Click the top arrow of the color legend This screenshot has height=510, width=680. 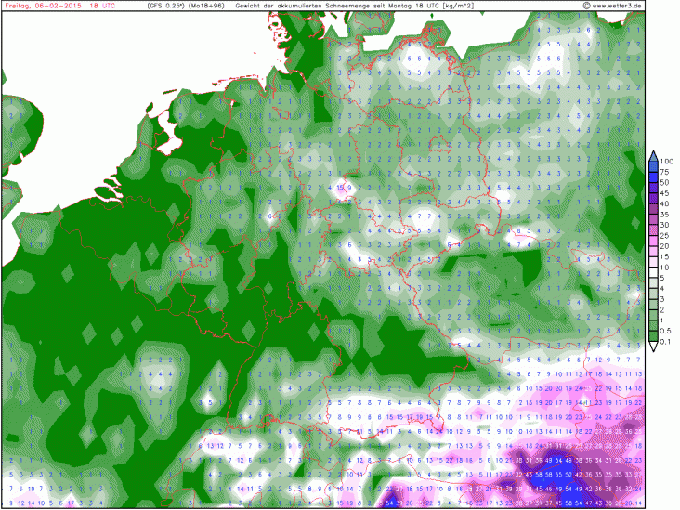tap(653, 155)
